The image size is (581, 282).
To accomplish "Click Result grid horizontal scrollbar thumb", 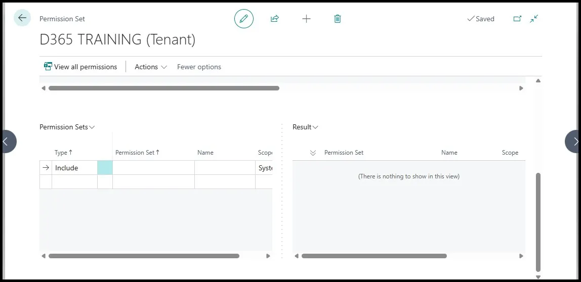I will (x=374, y=256).
